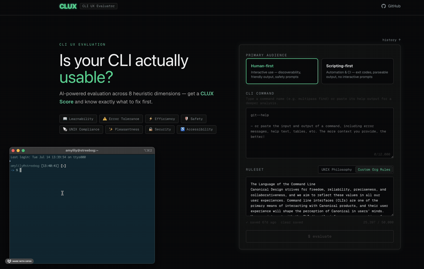Click the UNIX Compliance shell icon
This screenshot has width=424, height=269.
point(65,129)
